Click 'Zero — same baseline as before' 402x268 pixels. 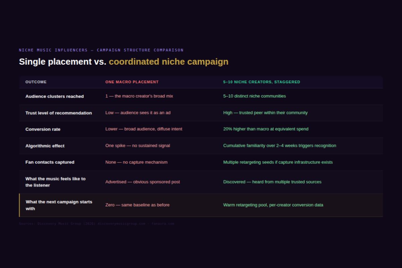pos(137,205)
